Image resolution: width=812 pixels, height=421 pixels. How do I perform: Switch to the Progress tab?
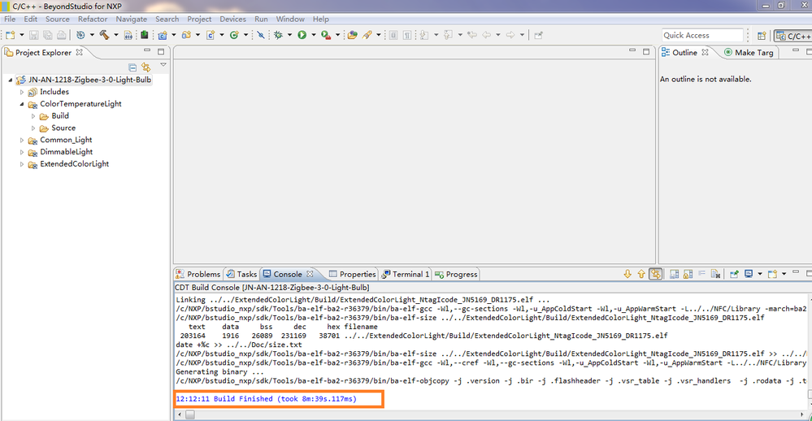coord(456,274)
